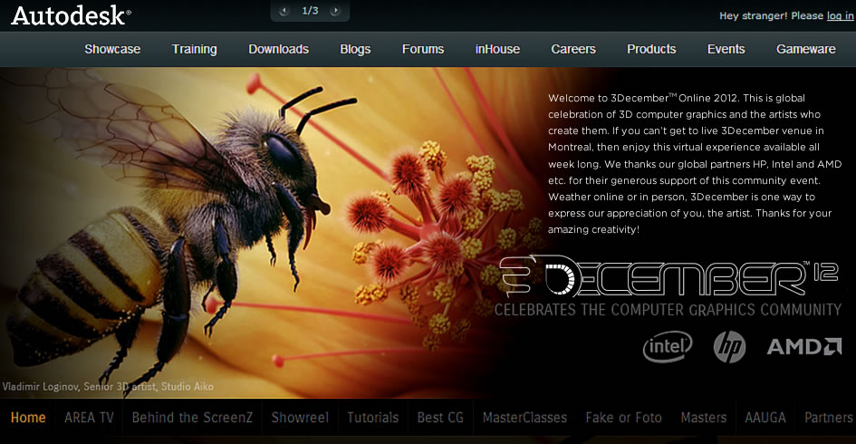Viewport: 856px width, 444px height.
Task: Open the Downloads menu
Action: coord(278,49)
